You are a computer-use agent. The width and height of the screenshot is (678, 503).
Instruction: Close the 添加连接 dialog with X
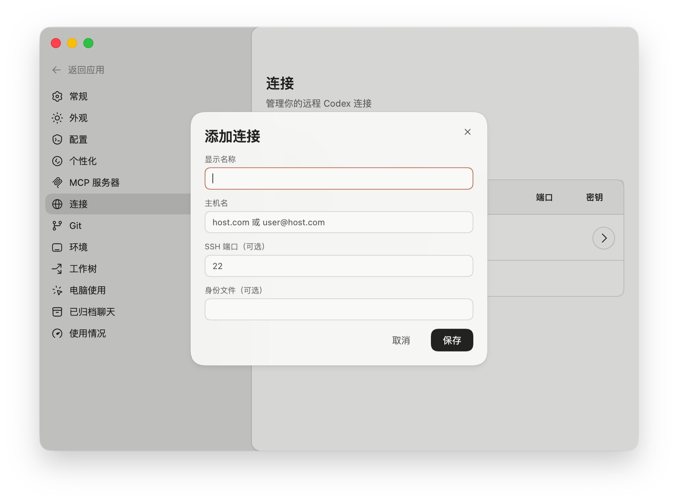coord(467,132)
